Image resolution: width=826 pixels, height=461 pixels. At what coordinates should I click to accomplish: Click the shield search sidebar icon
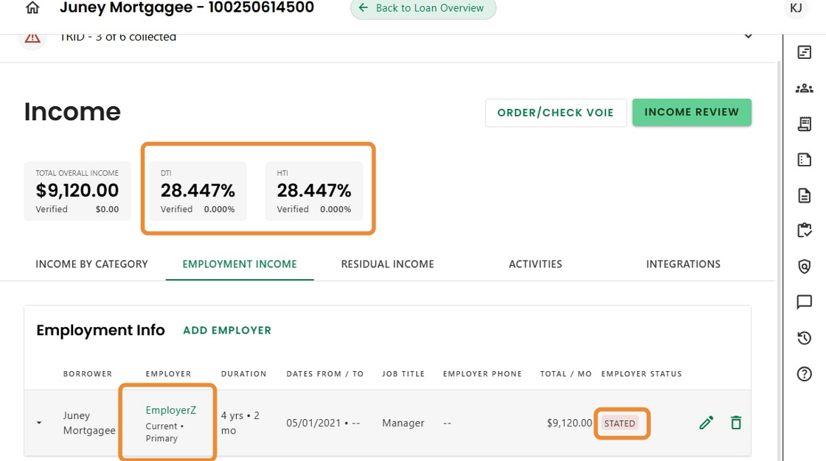click(x=804, y=267)
